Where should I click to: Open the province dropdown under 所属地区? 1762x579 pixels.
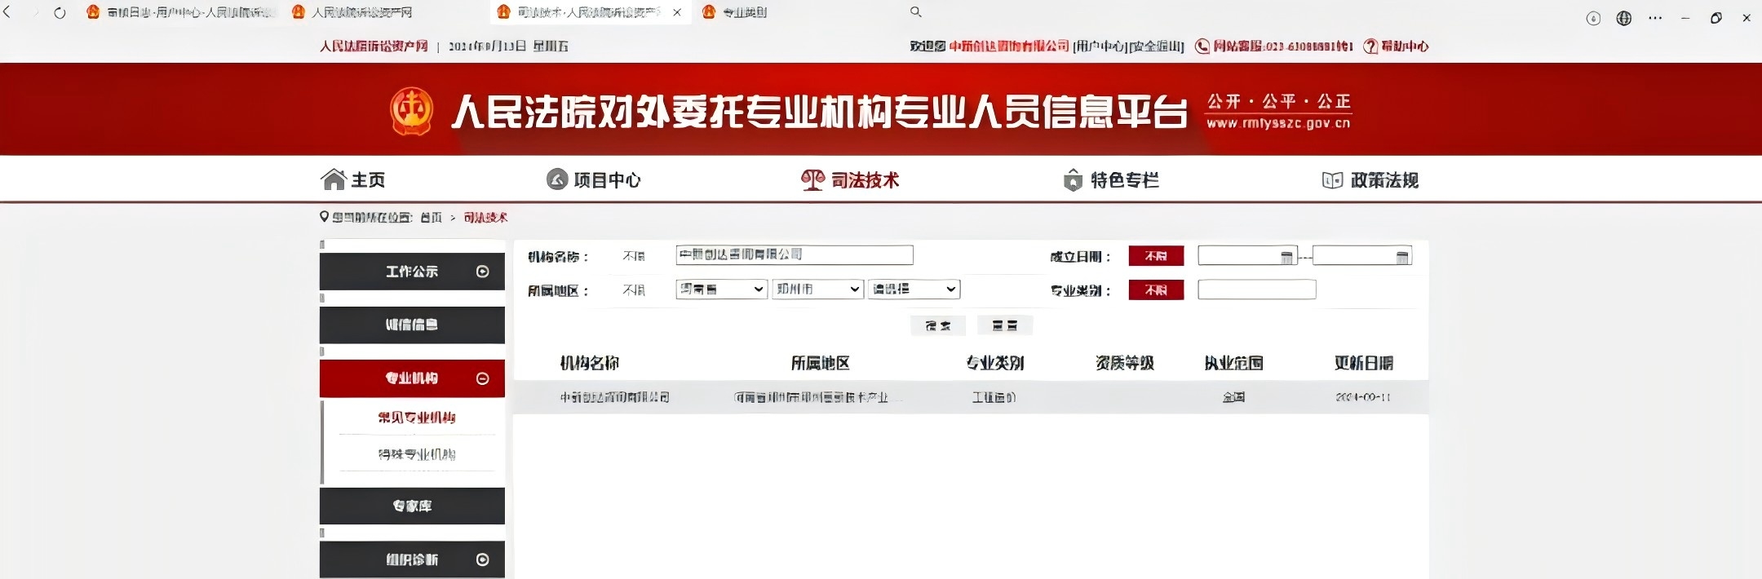click(721, 289)
